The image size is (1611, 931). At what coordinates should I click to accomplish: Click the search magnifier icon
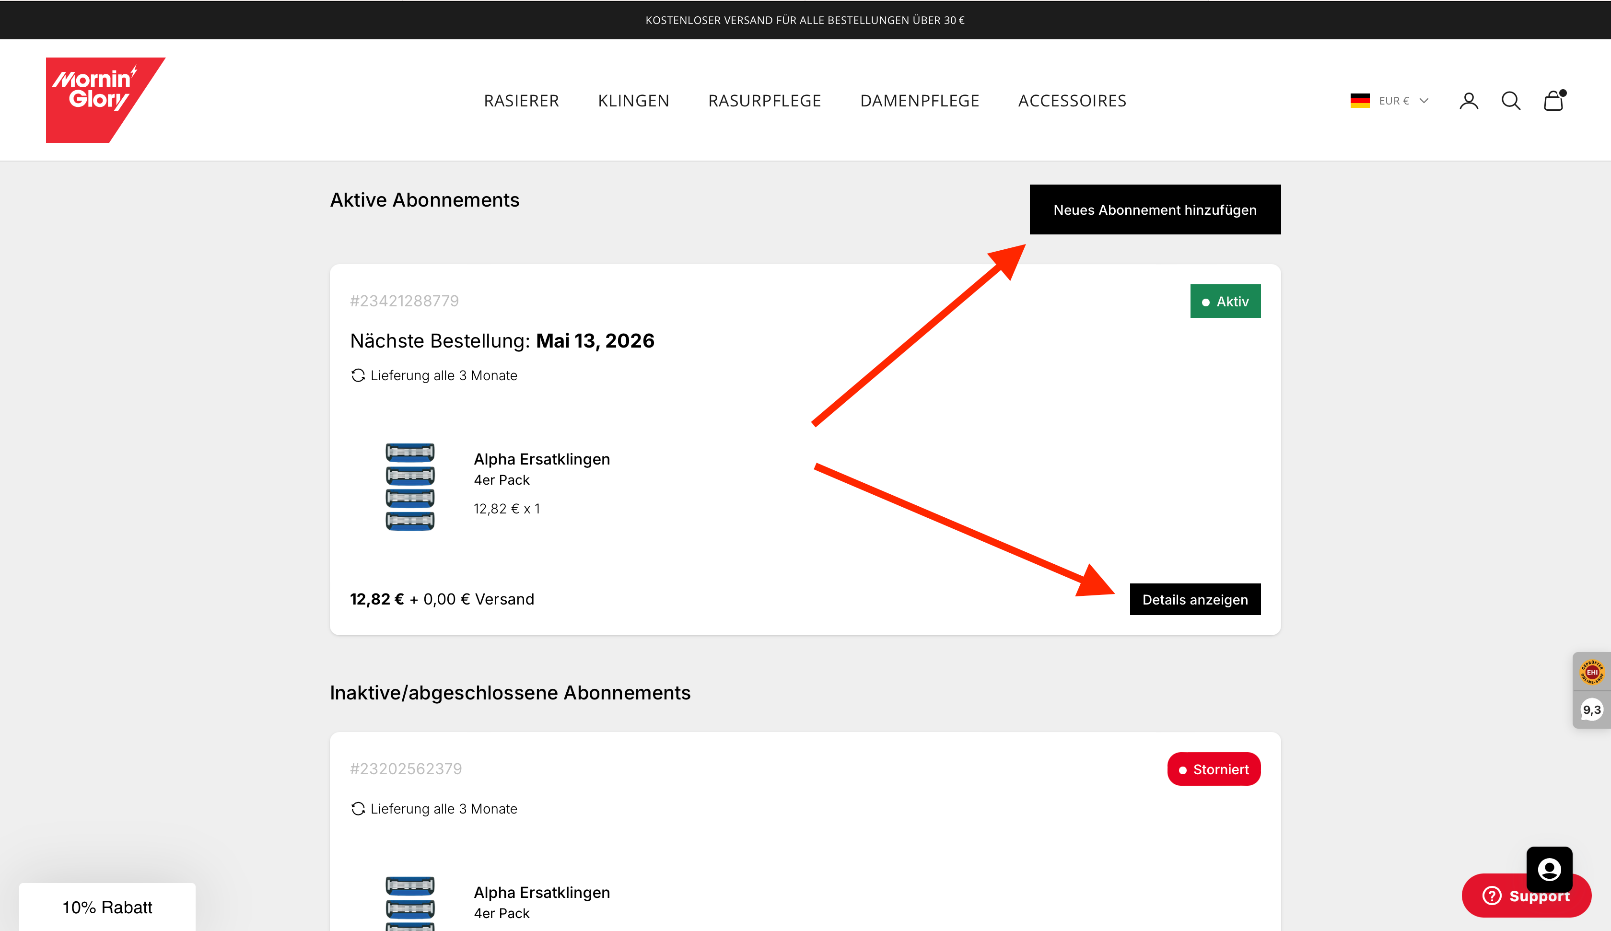point(1511,101)
